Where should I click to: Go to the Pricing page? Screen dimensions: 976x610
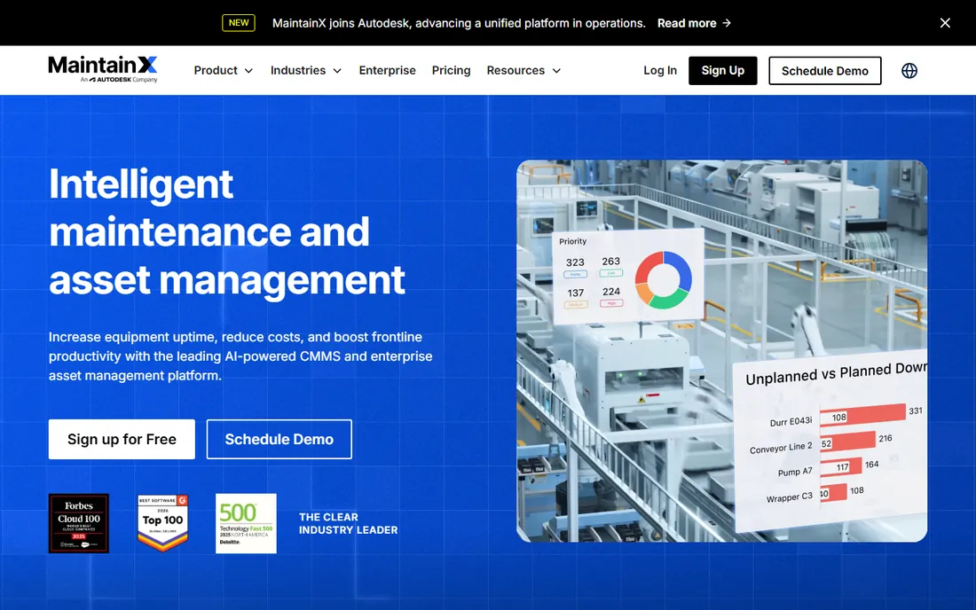point(452,71)
